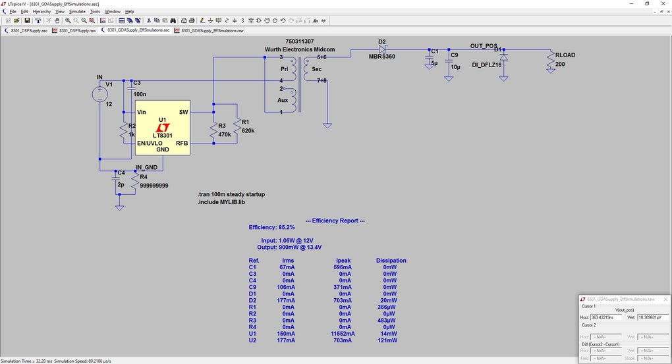Image resolution: width=672 pixels, height=364 pixels.
Task: Select the Cut scissors tool
Action: point(148,20)
